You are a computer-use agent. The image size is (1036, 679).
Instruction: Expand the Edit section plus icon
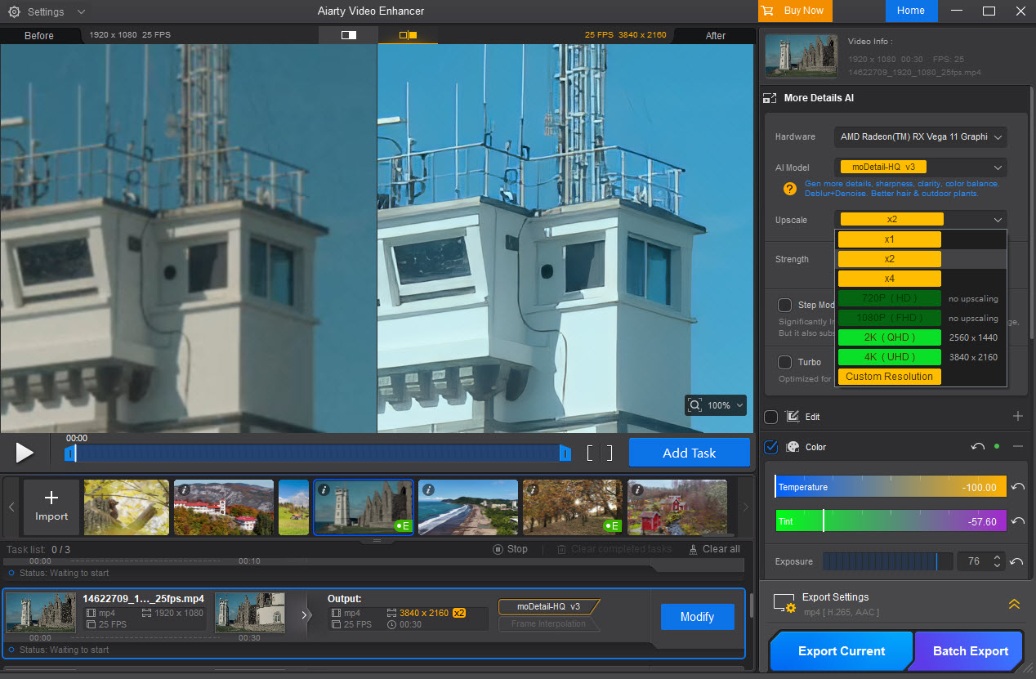pyautogui.click(x=1017, y=417)
